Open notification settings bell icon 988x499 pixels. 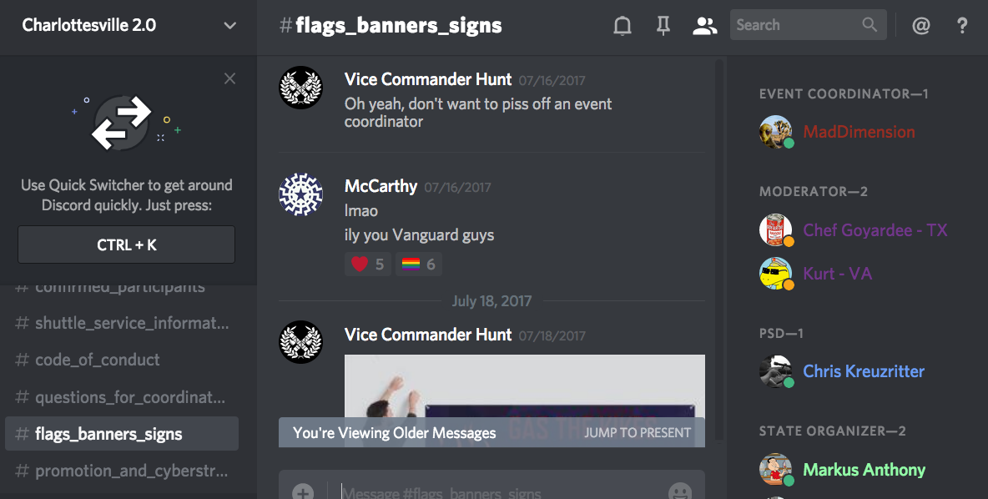(x=622, y=25)
